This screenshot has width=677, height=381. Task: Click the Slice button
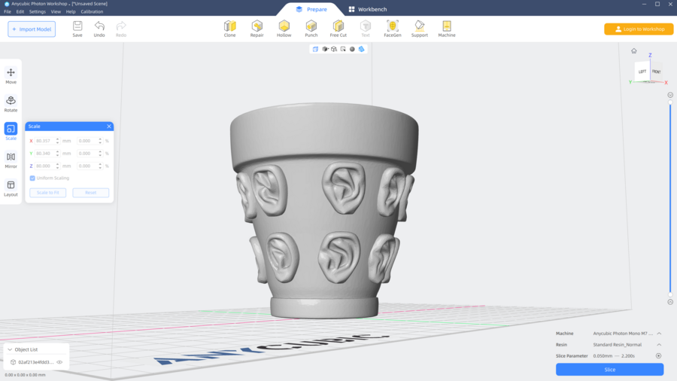pos(609,370)
